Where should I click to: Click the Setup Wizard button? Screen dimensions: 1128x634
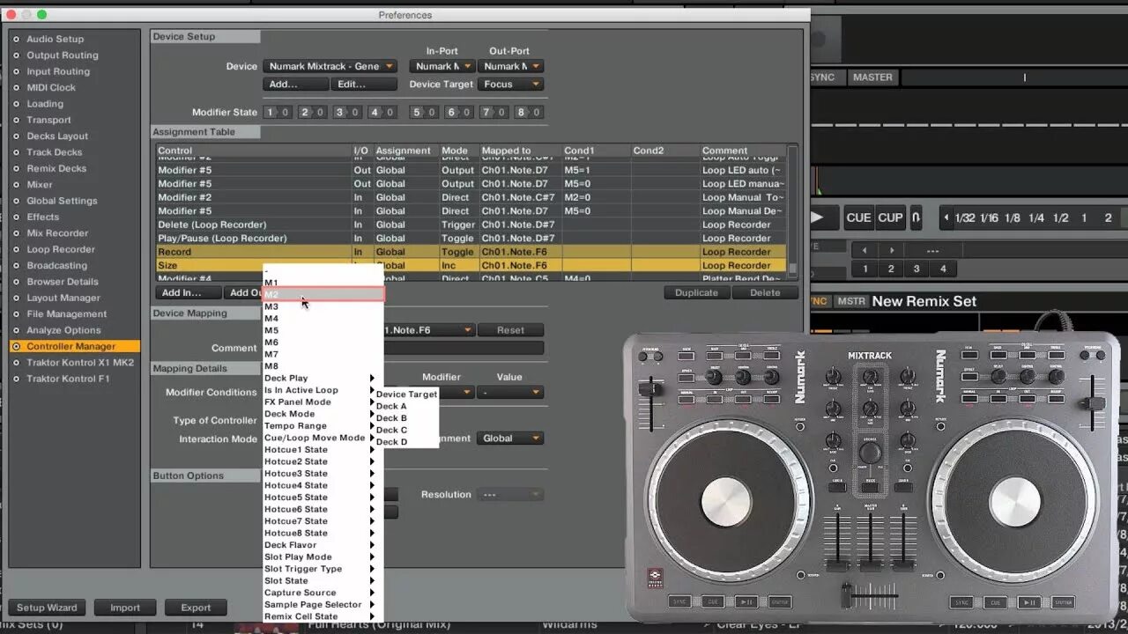tap(47, 607)
